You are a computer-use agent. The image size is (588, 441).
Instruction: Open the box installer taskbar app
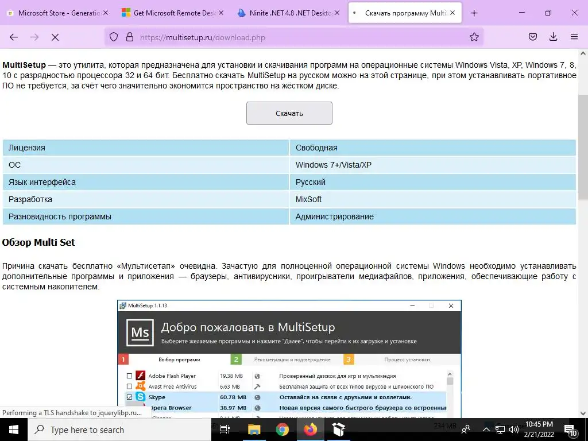pos(339,430)
